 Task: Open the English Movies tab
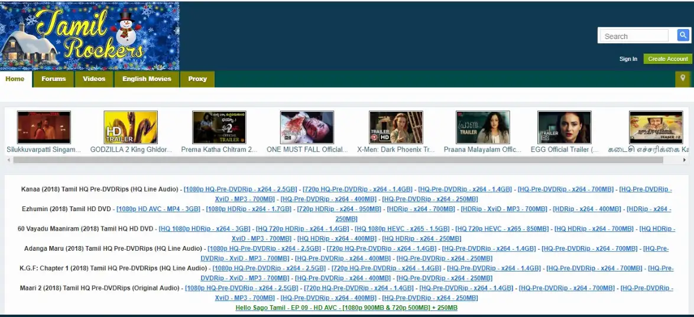[x=147, y=79]
